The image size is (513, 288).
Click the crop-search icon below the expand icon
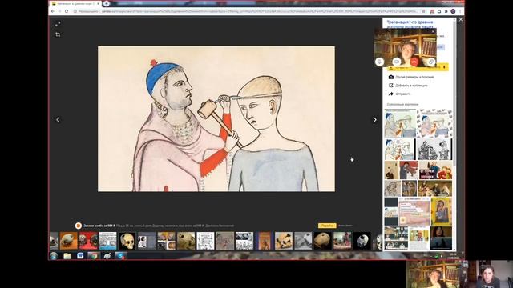pyautogui.click(x=58, y=34)
